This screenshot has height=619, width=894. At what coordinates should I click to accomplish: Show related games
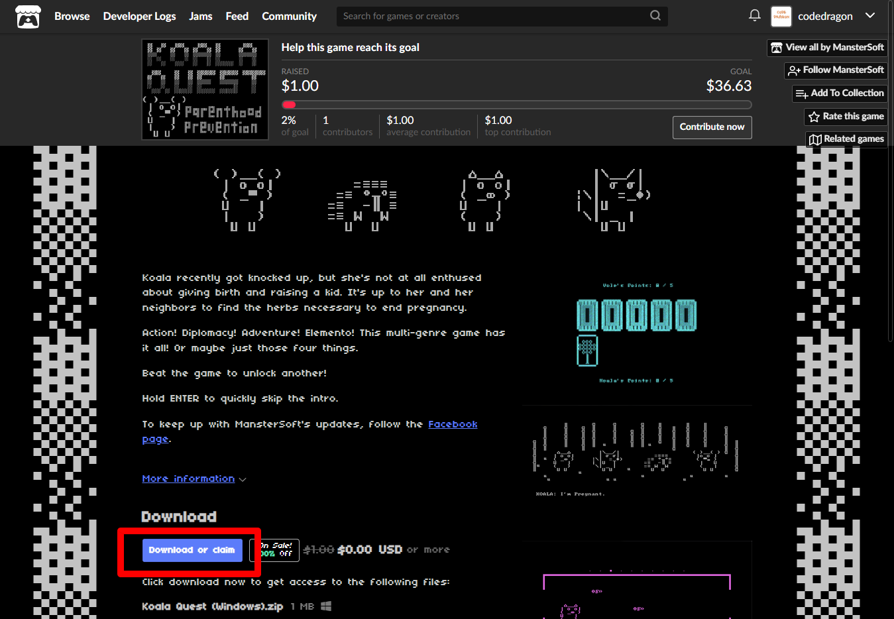[x=846, y=139]
